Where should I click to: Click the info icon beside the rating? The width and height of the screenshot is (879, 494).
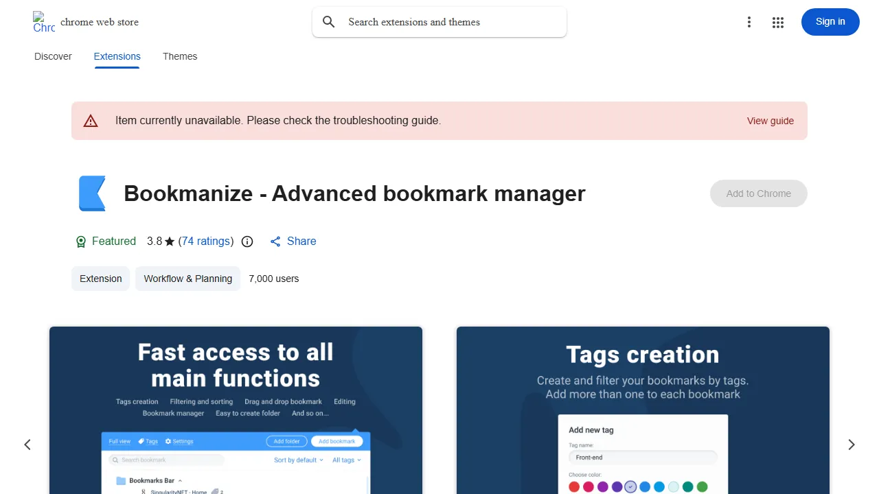[x=247, y=242]
